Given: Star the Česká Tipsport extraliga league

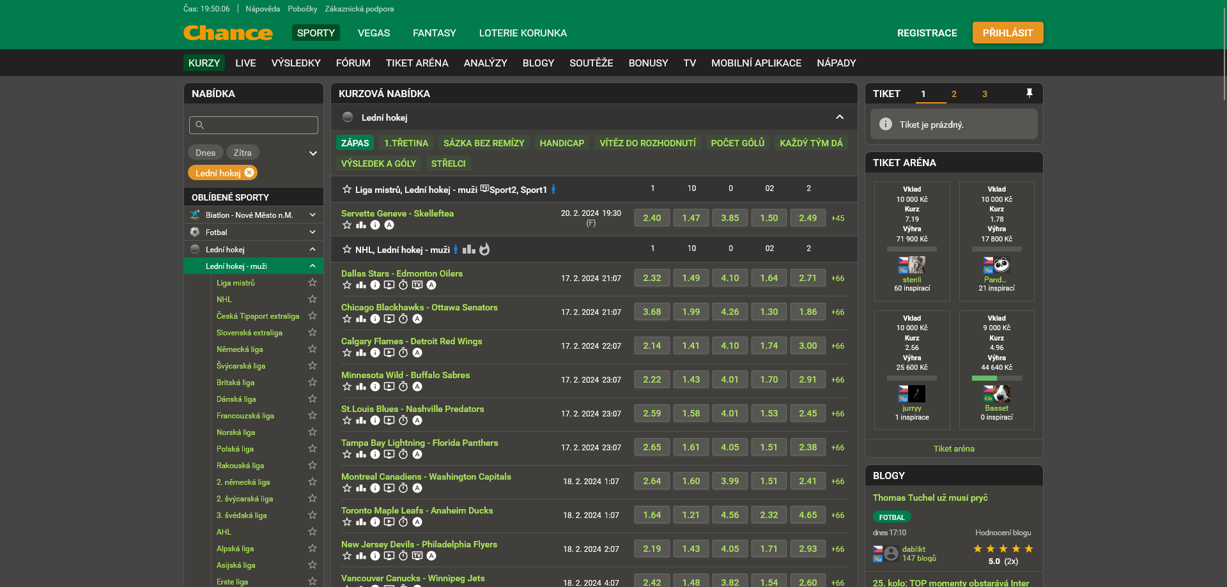Looking at the screenshot, I should pyautogui.click(x=313, y=316).
